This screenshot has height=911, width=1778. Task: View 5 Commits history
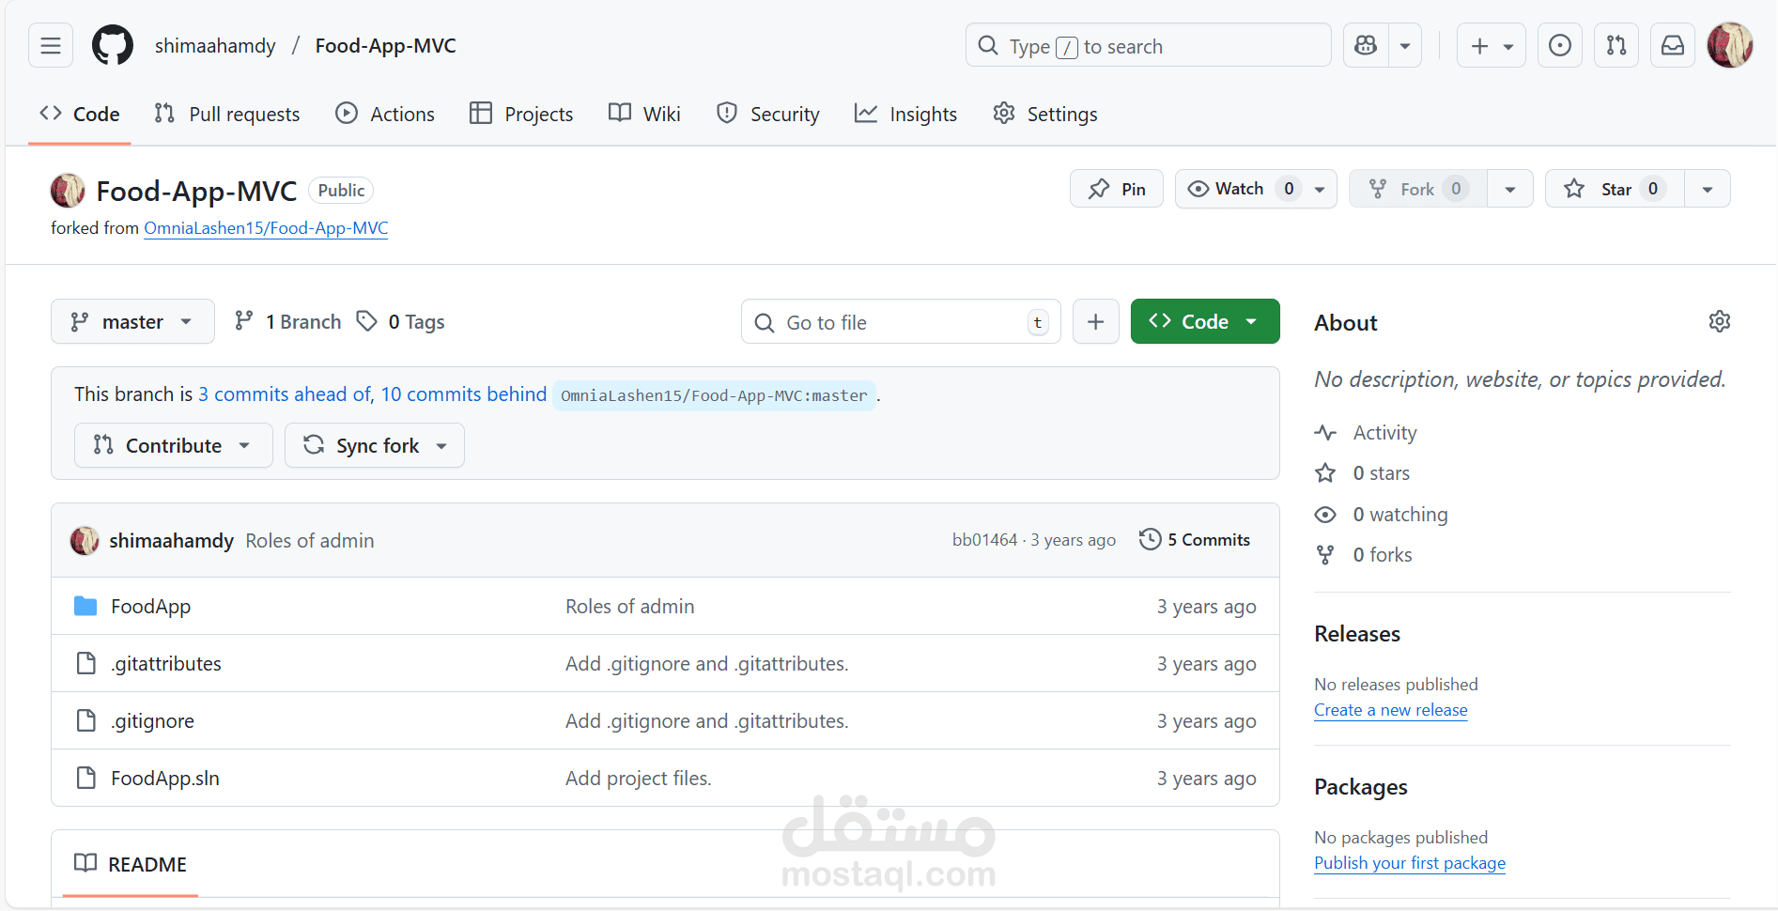pos(1195,540)
